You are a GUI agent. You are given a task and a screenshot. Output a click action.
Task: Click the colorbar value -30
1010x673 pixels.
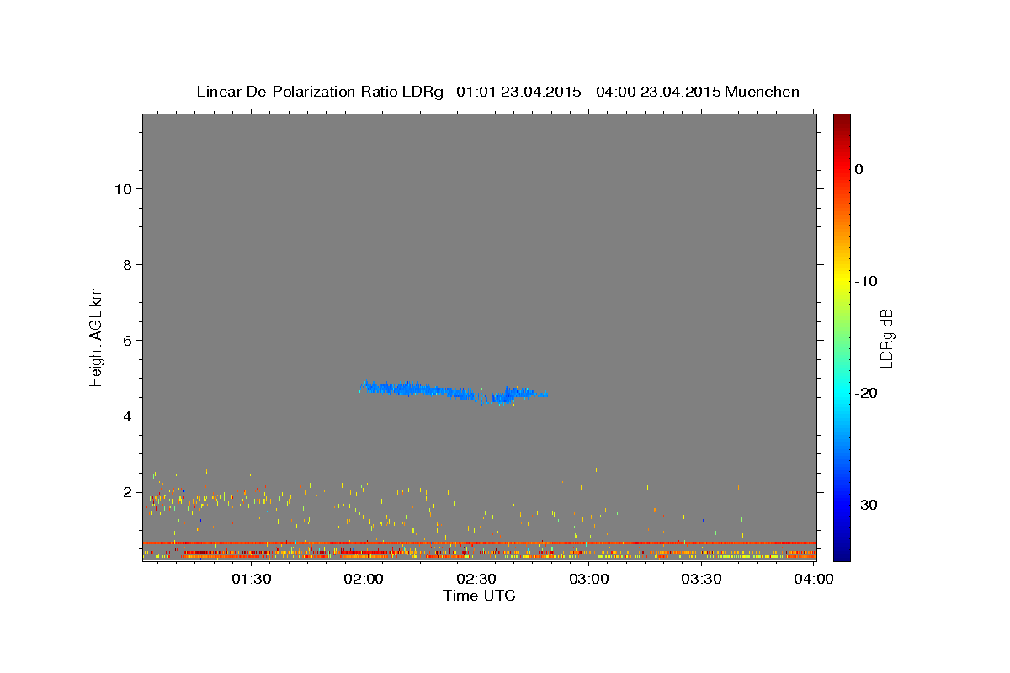tap(867, 505)
